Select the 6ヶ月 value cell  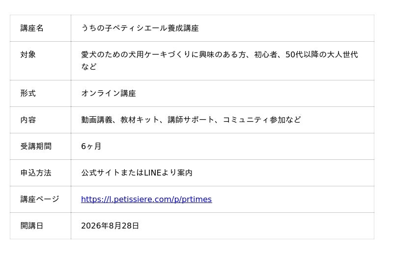[x=223, y=147]
